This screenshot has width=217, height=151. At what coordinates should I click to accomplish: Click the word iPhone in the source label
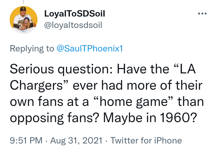[x=168, y=140]
